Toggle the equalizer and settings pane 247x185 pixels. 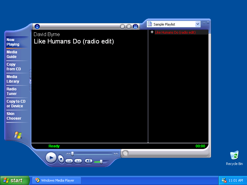[129, 27]
